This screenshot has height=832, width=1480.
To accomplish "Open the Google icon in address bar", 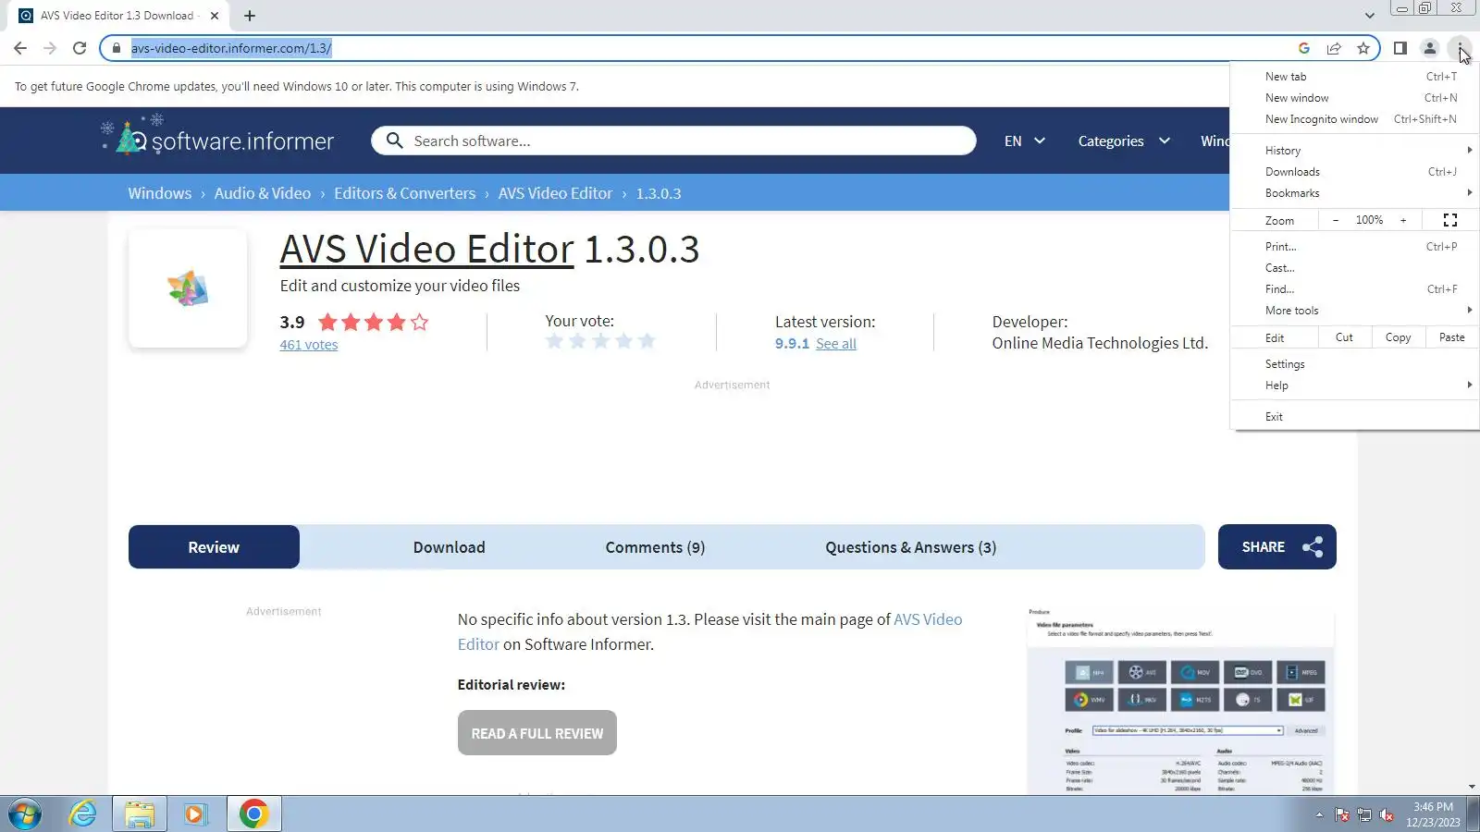I will click(1304, 48).
